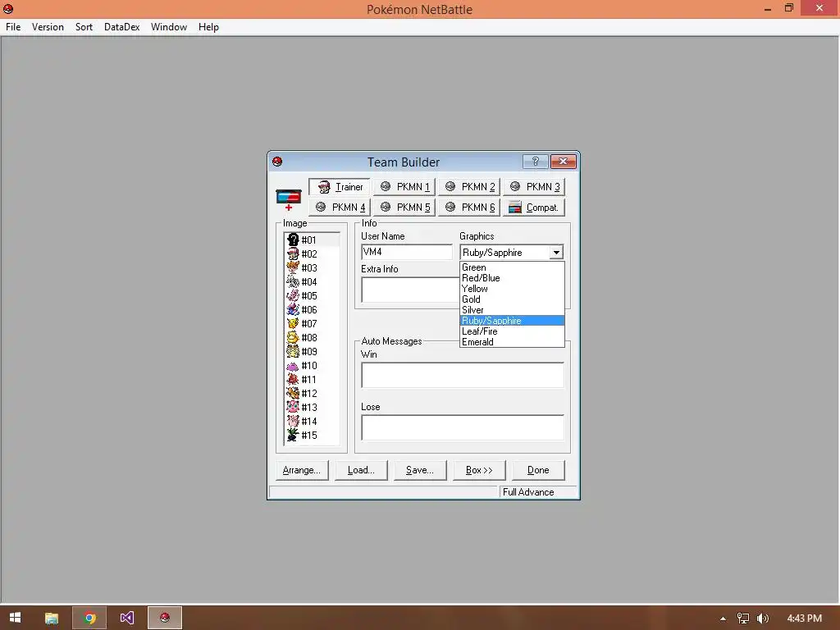840x630 pixels.
Task: Choose Silver graphics option
Action: (512, 310)
